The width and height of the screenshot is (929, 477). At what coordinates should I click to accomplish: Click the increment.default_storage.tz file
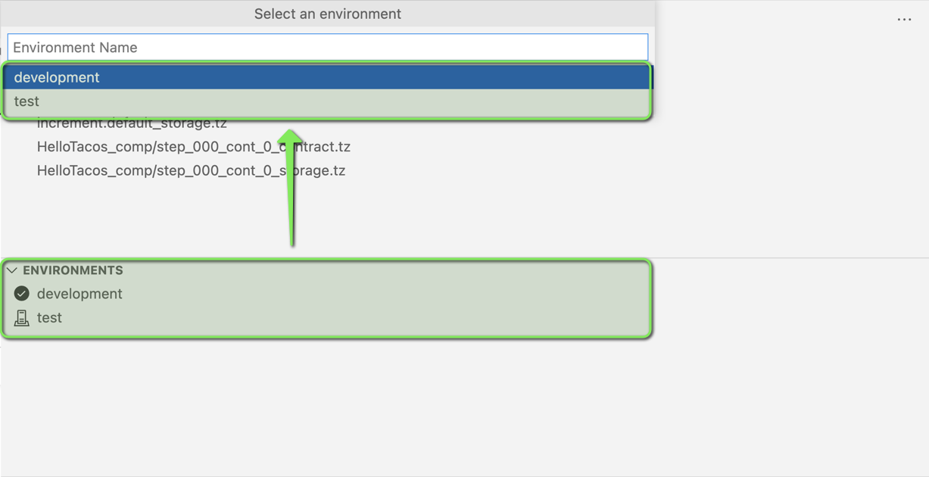tap(132, 123)
